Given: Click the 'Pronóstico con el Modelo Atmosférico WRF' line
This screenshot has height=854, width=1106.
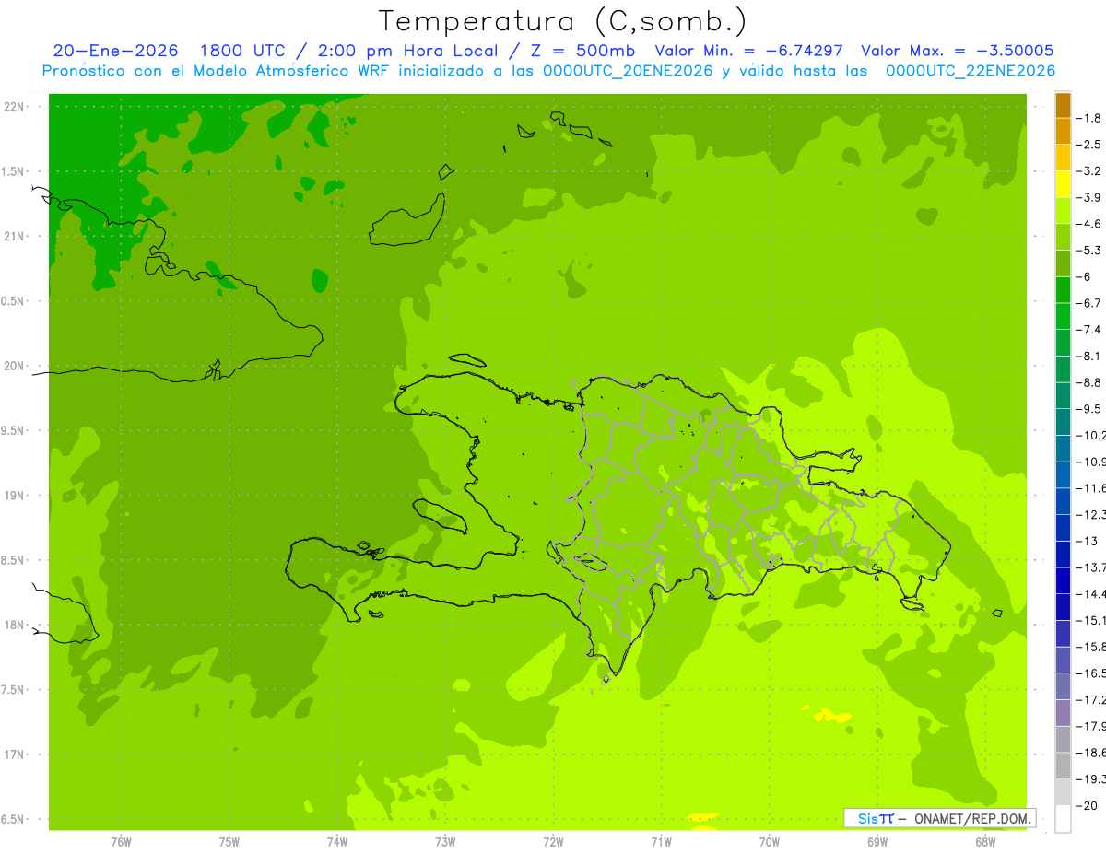Looking at the screenshot, I should [x=548, y=71].
